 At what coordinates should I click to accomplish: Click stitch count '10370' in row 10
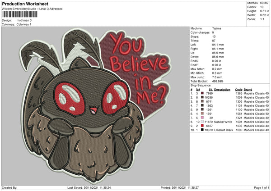point(209,130)
